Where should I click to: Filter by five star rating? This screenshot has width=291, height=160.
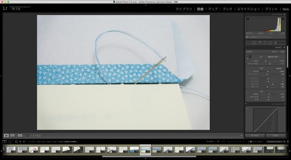pos(243,142)
